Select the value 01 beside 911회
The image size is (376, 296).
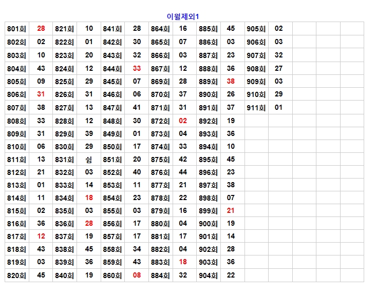(278, 107)
